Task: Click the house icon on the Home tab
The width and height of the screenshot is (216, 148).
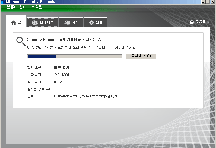Action: (x=14, y=22)
